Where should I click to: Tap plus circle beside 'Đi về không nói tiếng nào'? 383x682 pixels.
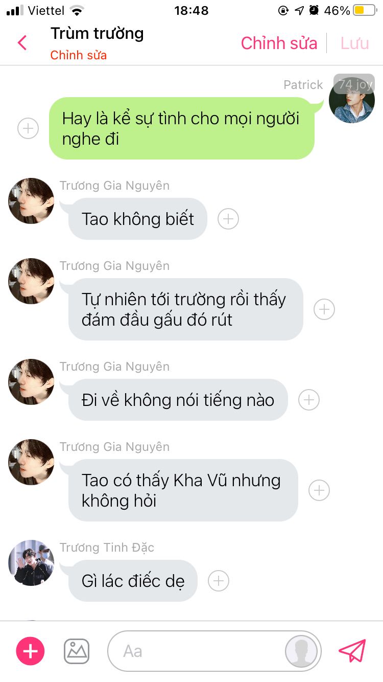click(x=309, y=400)
